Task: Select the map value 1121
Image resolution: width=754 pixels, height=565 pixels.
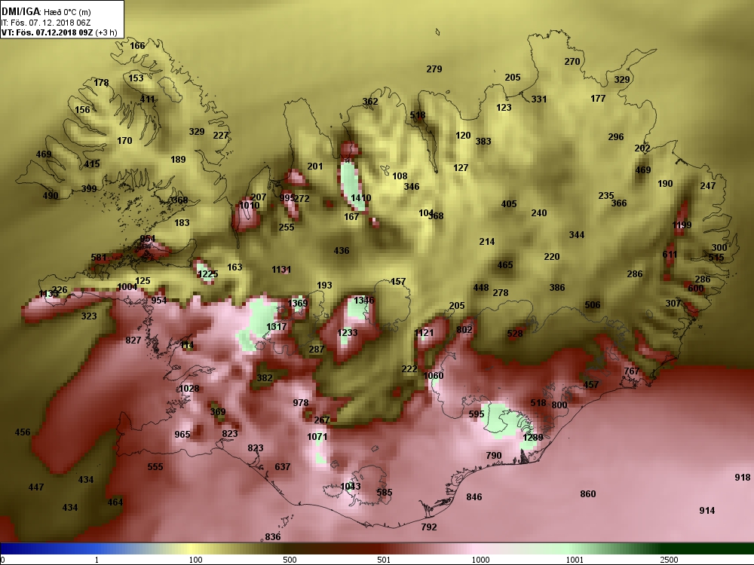Action: pyautogui.click(x=424, y=333)
